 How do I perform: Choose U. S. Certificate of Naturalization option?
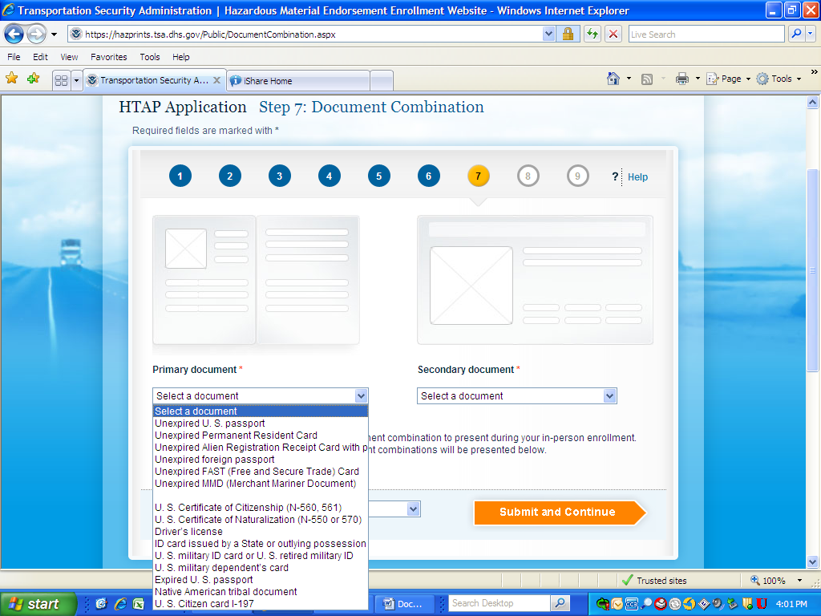coord(261,520)
